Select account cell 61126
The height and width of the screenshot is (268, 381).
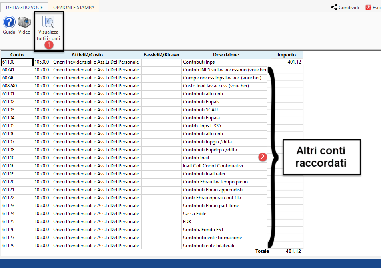[x=17, y=230]
